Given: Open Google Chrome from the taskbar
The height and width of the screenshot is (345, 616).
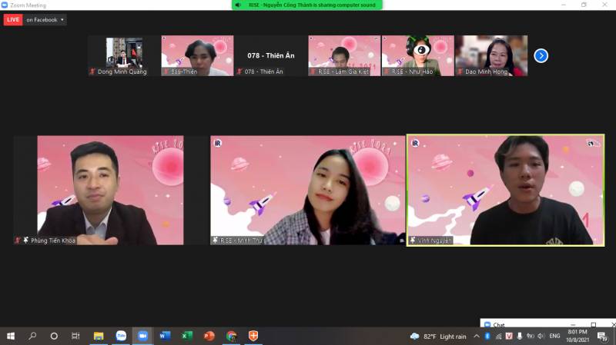Looking at the screenshot, I should [x=231, y=336].
